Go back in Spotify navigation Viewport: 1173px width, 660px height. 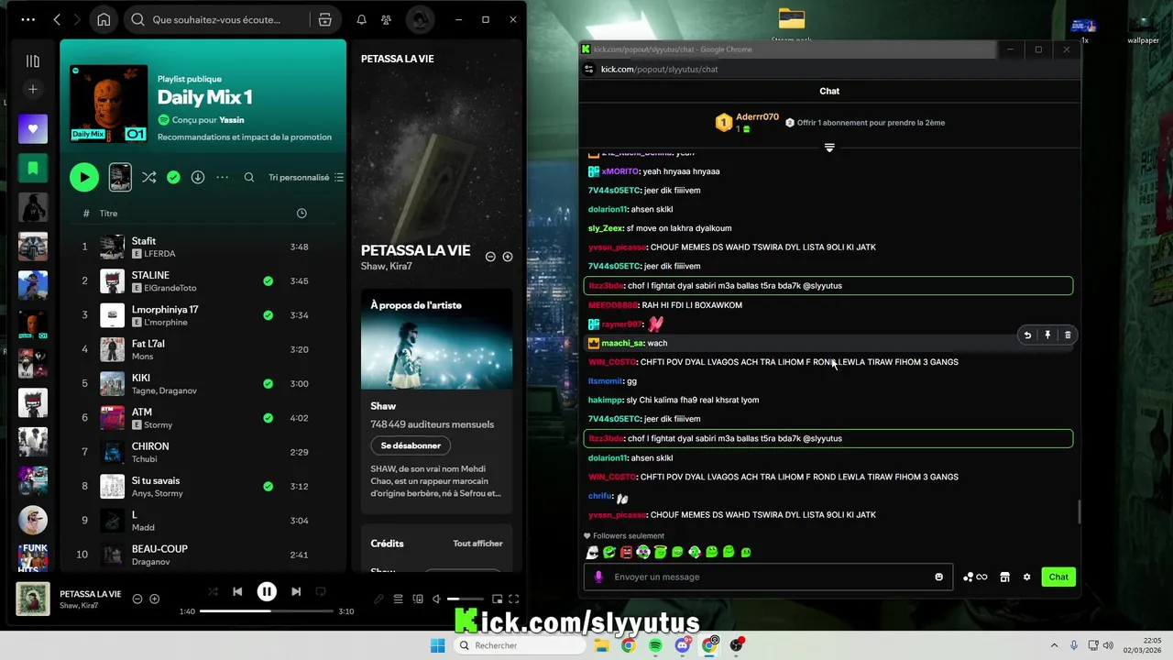(x=57, y=19)
